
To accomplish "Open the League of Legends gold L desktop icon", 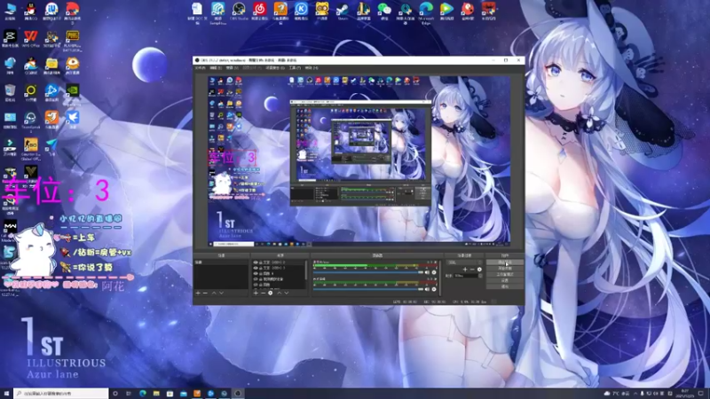I will (x=363, y=12).
